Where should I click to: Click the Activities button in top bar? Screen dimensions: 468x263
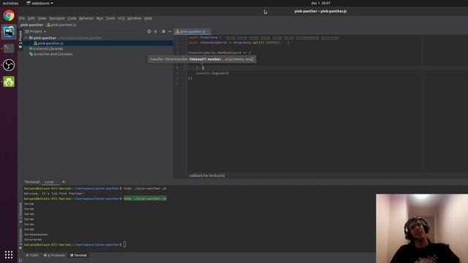coord(10,3)
